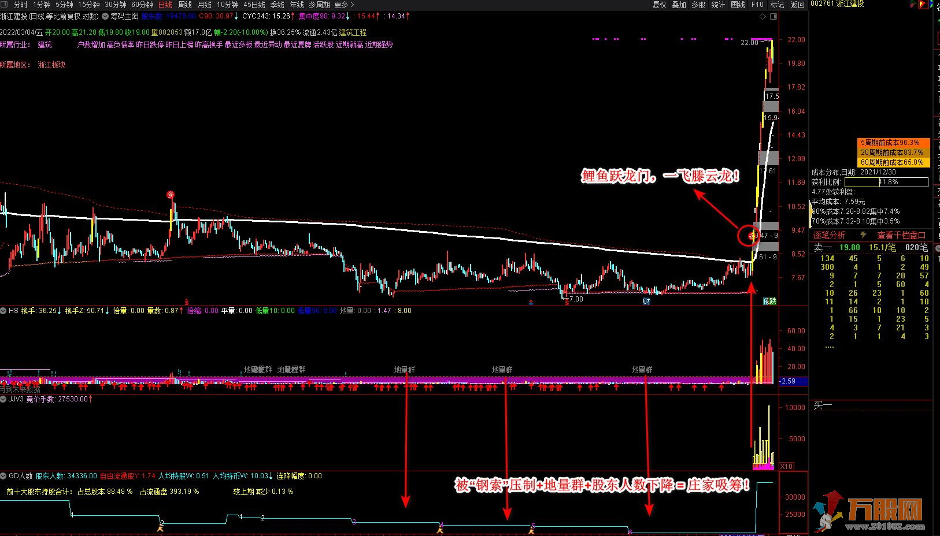This screenshot has height=536, width=940.
Task: Click the sidebar panel icon at top-left
Action: [x=5, y=5]
